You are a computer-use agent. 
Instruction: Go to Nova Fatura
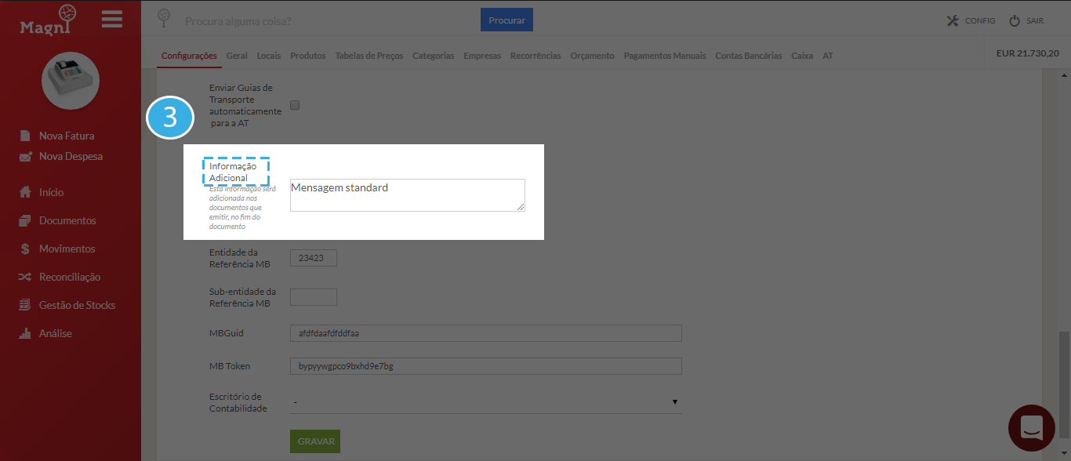[67, 136]
